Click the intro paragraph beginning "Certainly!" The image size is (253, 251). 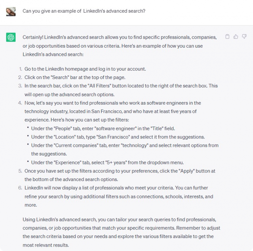pos(120,46)
